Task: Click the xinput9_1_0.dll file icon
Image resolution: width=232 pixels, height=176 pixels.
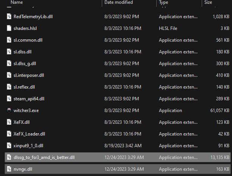Action: 9,145
